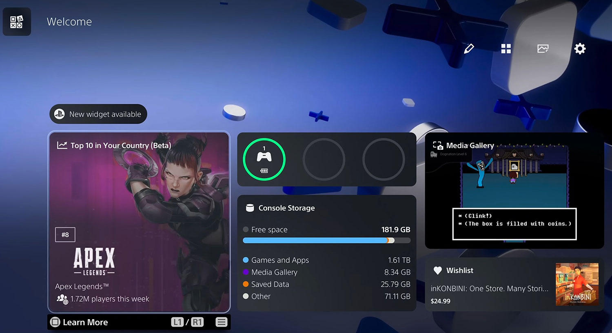Click the pencil edit widgets icon
Image resolution: width=612 pixels, height=333 pixels.
469,49
